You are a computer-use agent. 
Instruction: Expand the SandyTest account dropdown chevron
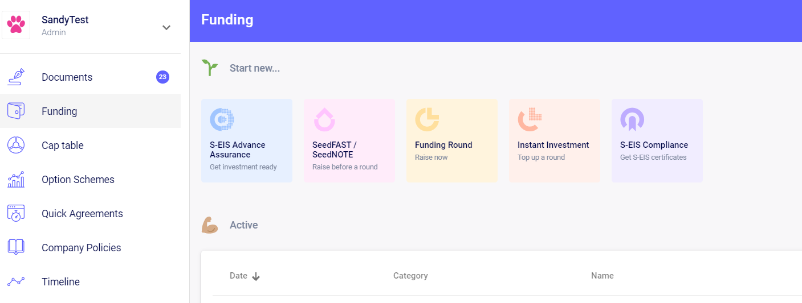point(166,27)
